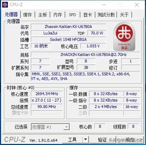Click the Zhaoxin processor logo badge
Image resolution: width=146 pixels, height=145 pixels.
[124, 37]
